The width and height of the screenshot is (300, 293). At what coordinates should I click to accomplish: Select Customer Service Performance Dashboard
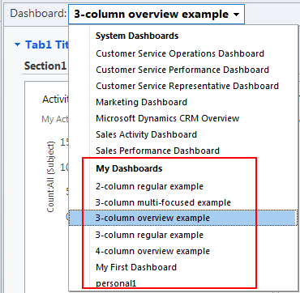(182, 70)
